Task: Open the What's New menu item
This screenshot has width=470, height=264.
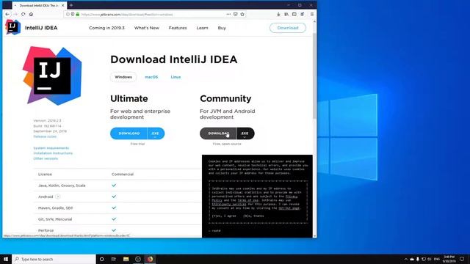Action: point(147,28)
